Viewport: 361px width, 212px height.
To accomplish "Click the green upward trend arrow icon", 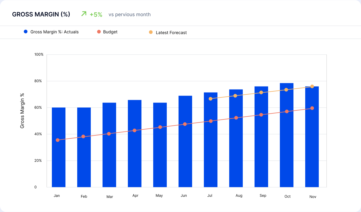I will 84,14.
